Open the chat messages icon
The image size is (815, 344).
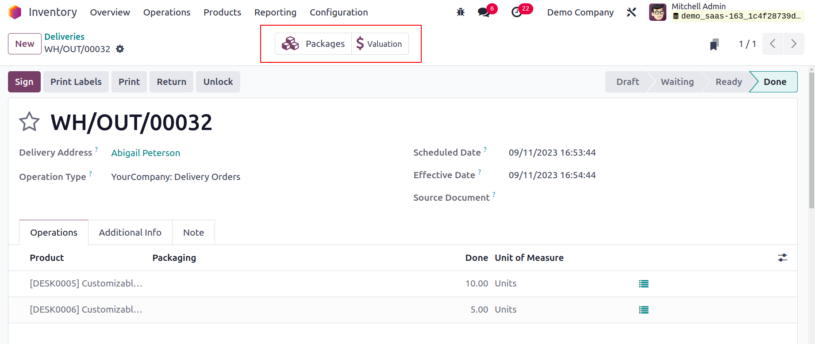point(484,12)
